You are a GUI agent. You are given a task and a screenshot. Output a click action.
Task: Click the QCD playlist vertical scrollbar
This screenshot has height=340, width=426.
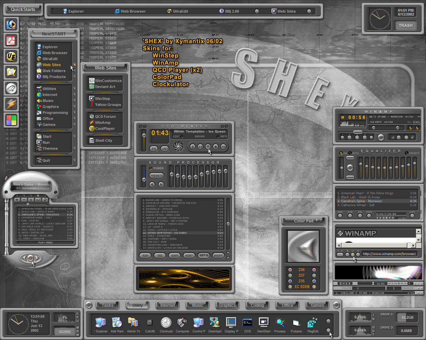point(228,224)
